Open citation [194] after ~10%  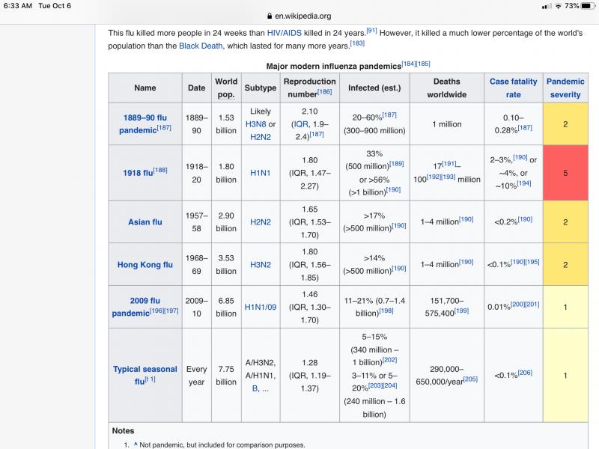click(x=523, y=183)
